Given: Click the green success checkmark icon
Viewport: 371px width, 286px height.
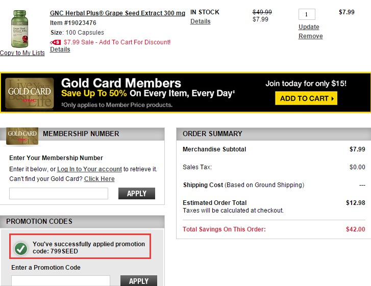Looking at the screenshot, I should [21, 248].
